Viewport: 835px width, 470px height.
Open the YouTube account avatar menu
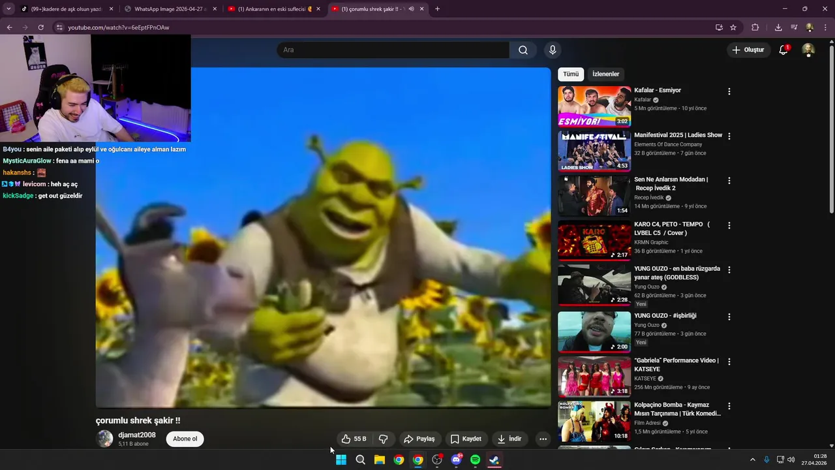[x=808, y=50]
